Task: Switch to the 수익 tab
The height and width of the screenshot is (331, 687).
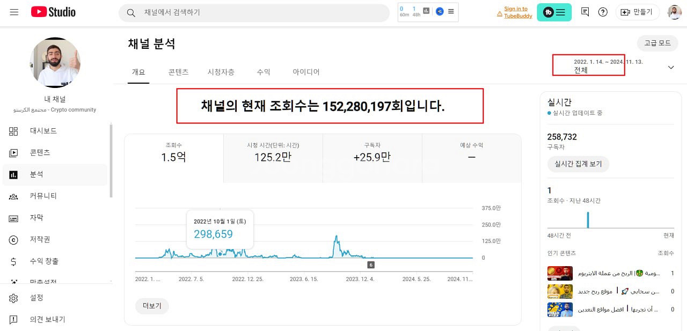Action: tap(264, 72)
